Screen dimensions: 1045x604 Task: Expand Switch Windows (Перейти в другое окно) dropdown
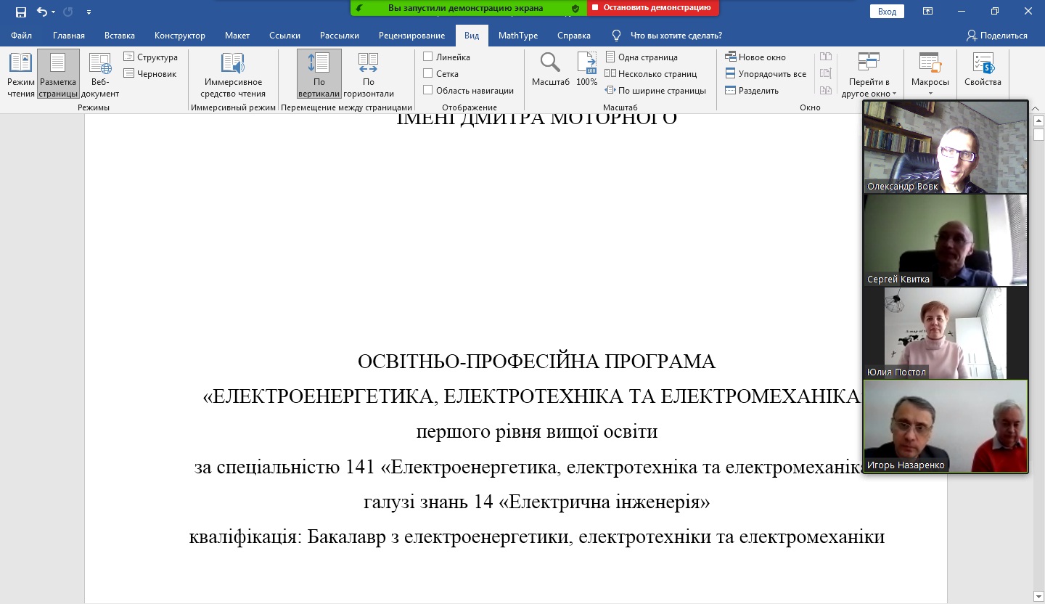pos(894,94)
